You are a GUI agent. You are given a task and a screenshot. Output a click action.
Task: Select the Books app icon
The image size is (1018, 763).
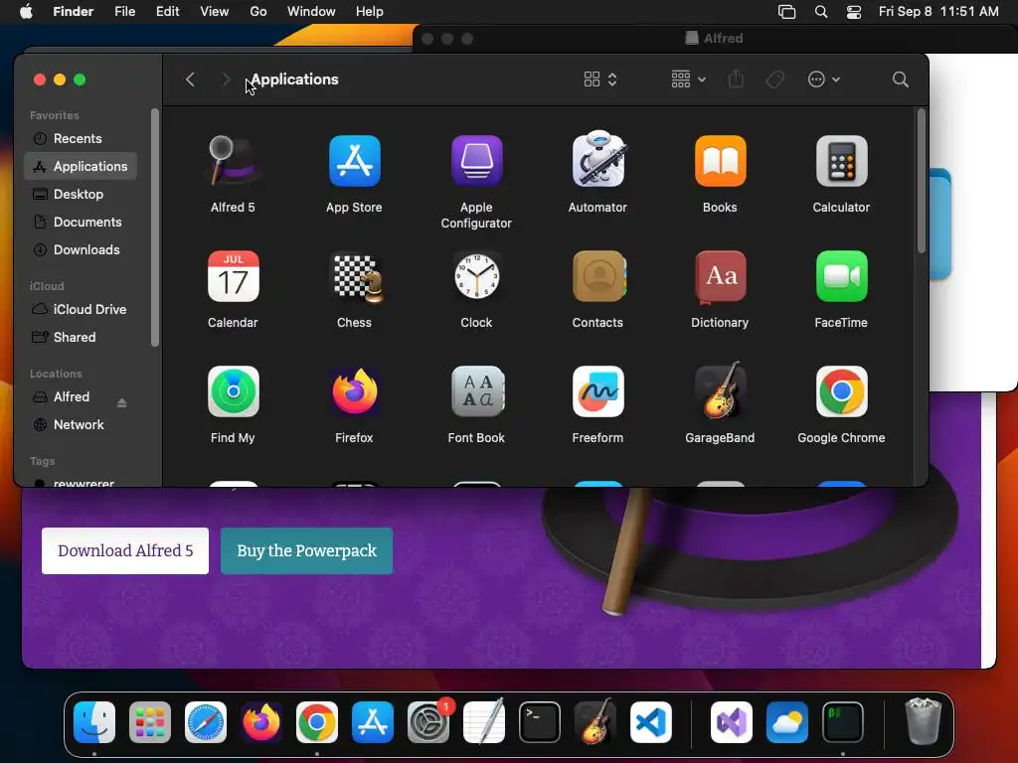click(x=720, y=160)
